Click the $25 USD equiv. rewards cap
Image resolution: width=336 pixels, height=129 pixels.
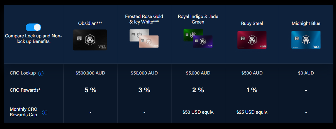click(x=252, y=112)
